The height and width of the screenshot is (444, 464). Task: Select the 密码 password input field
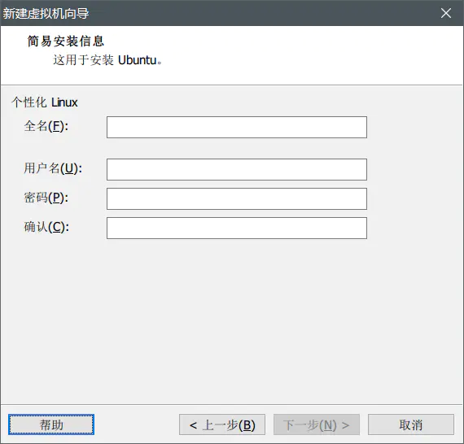(x=237, y=198)
